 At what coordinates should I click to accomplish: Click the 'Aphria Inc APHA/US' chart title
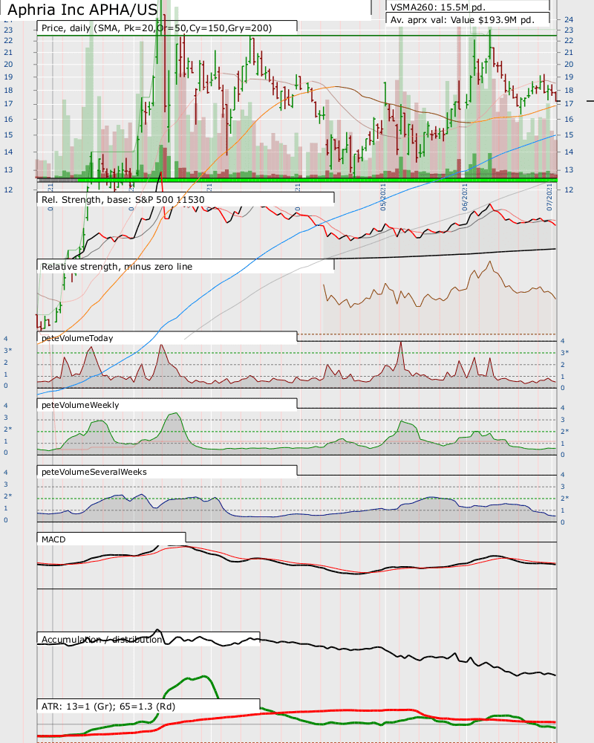point(82,10)
